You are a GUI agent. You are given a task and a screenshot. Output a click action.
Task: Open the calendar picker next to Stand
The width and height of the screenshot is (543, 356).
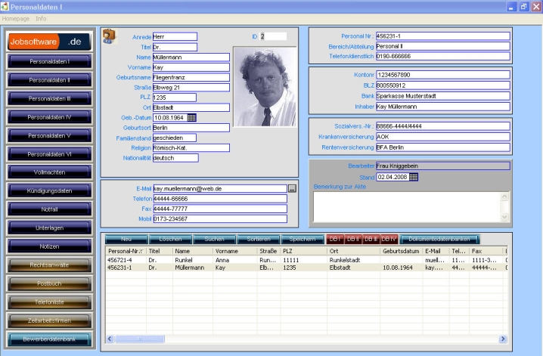coord(413,177)
